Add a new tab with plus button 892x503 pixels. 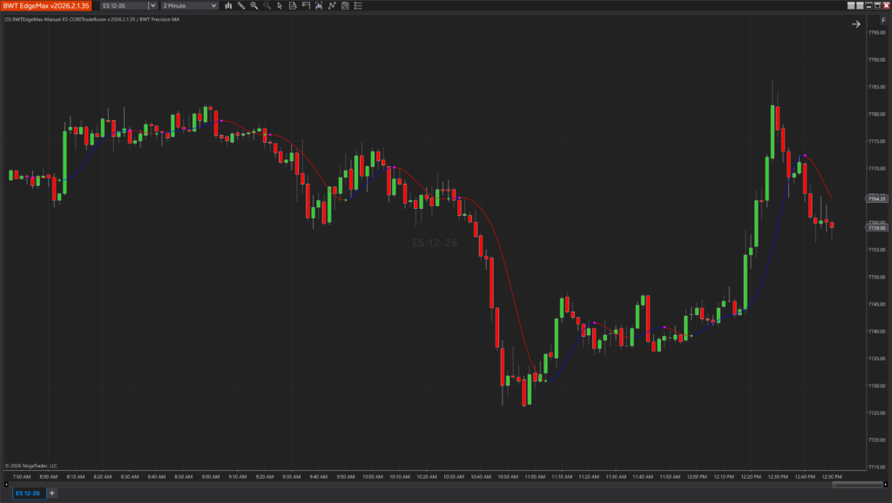51,493
